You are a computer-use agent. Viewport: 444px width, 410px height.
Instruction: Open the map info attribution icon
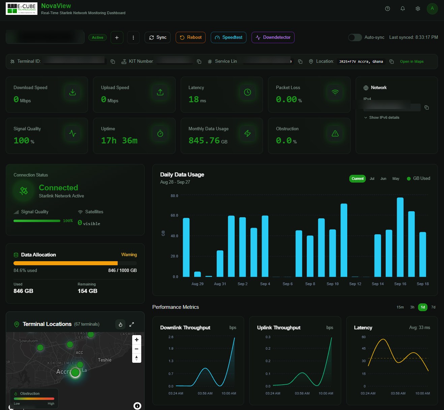coord(137,406)
